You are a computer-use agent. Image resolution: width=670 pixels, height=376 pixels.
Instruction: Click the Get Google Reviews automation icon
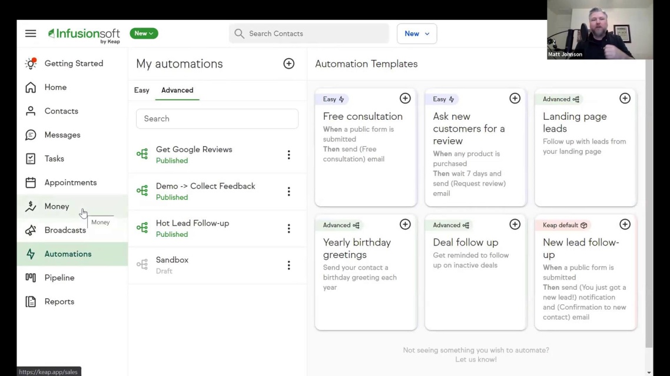[142, 154]
